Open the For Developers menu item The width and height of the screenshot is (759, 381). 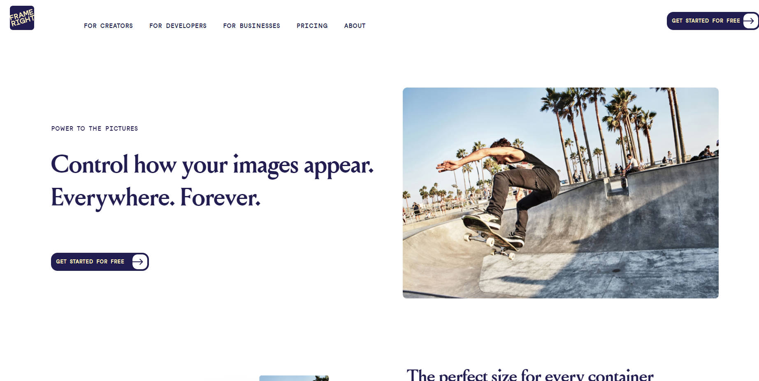178,25
